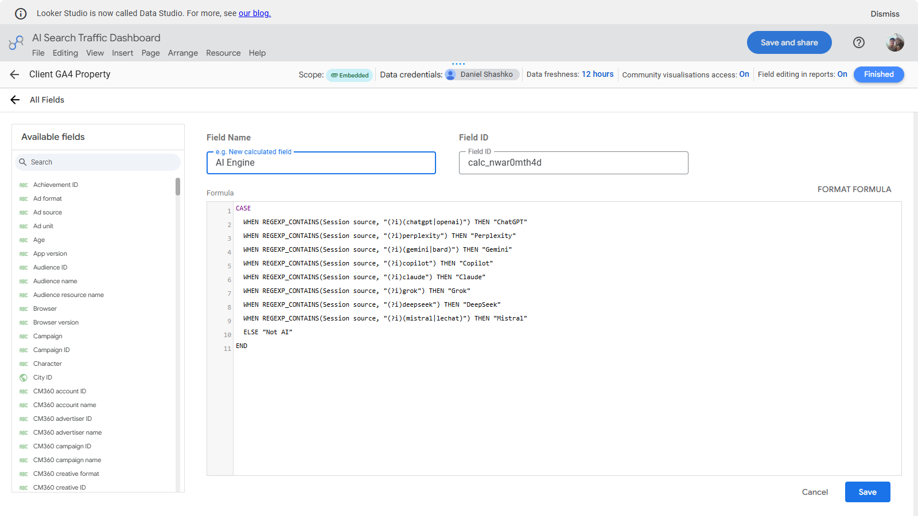Click the Daniel Shashko credentials chip

[x=482, y=75]
